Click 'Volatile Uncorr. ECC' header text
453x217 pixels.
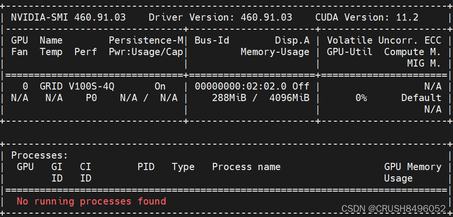(x=384, y=41)
